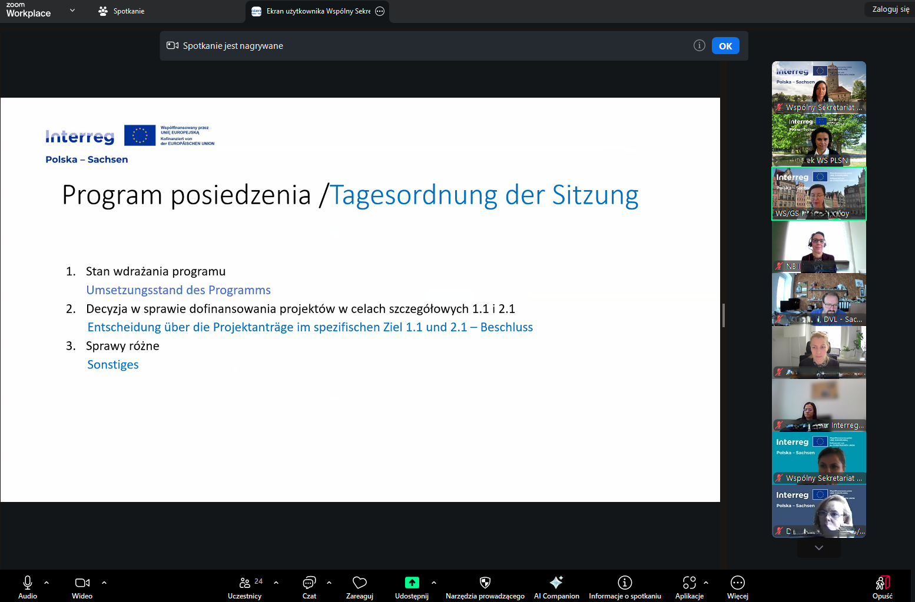This screenshot has width=915, height=602.
Task: Switch to the Spotkanie tab
Action: point(128,11)
